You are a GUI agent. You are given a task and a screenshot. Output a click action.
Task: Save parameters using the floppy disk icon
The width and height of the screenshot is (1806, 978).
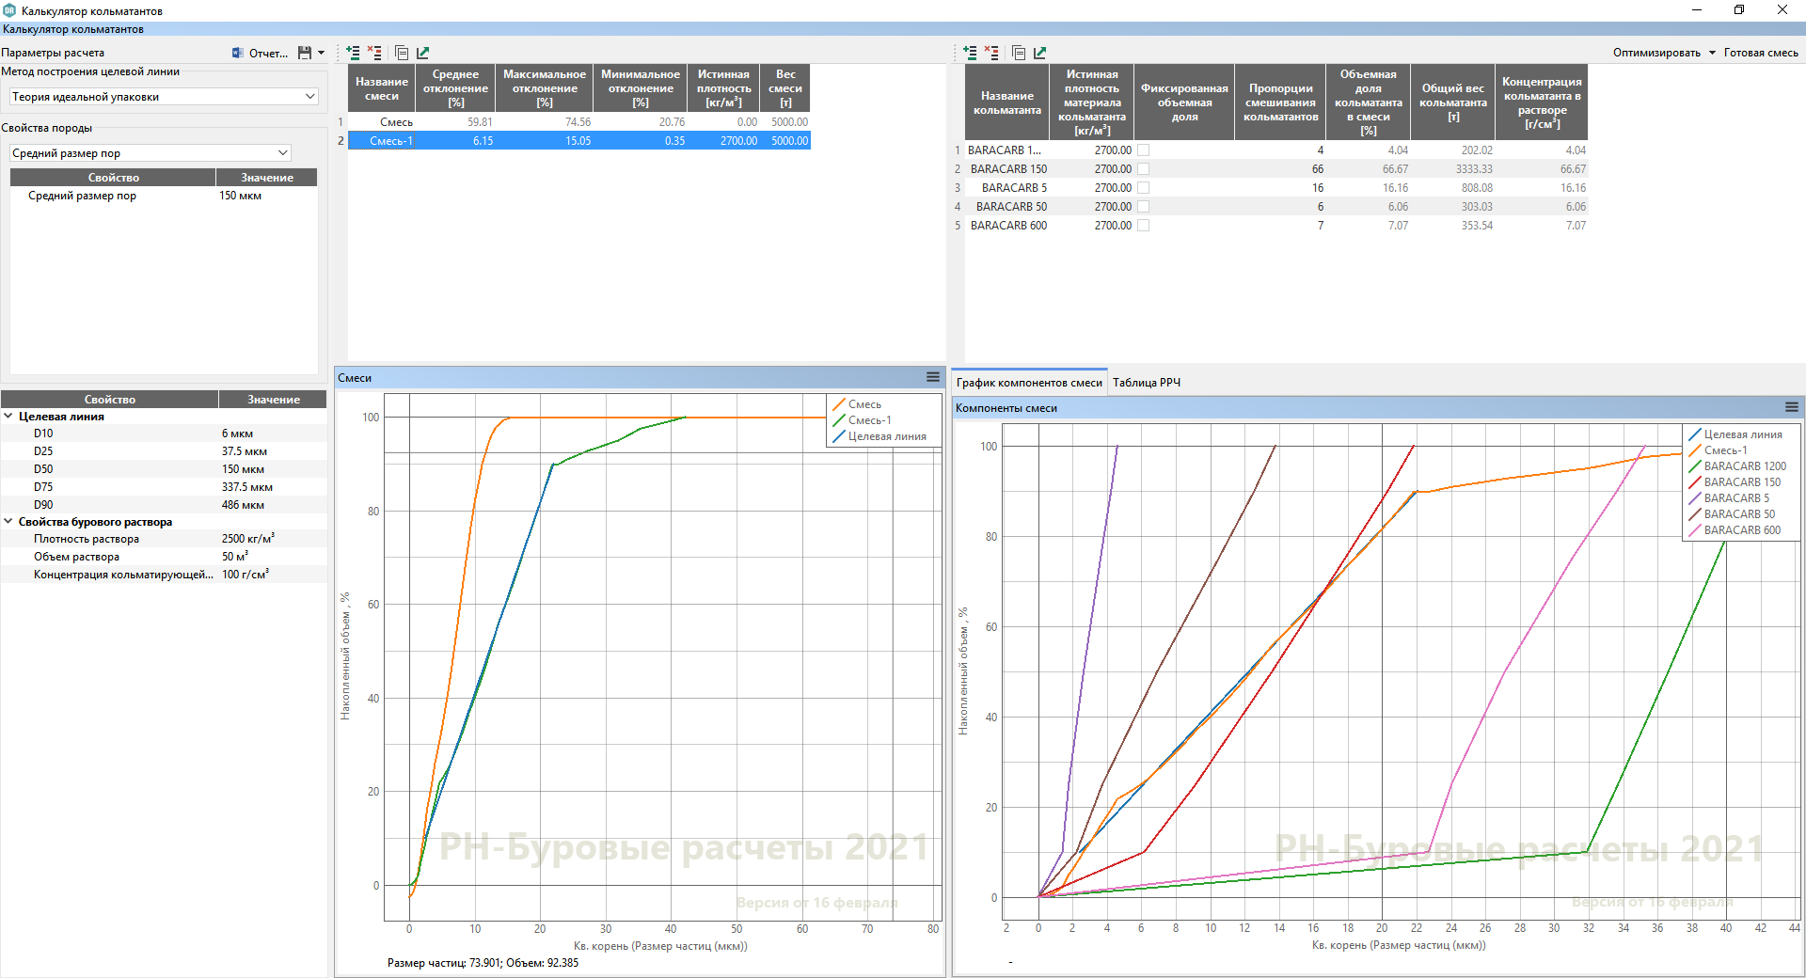(x=305, y=53)
